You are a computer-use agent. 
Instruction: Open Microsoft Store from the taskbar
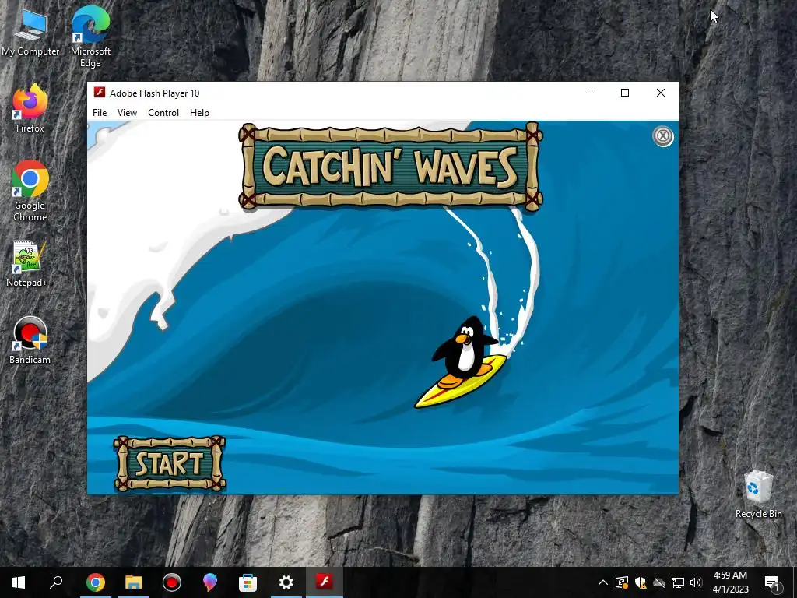248,582
